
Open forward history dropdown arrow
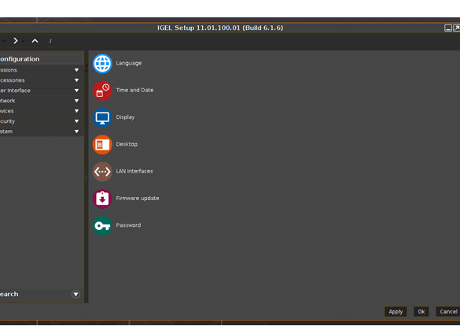(x=23, y=41)
